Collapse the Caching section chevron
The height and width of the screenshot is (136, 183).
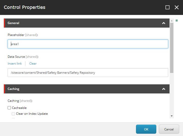coord(164,89)
